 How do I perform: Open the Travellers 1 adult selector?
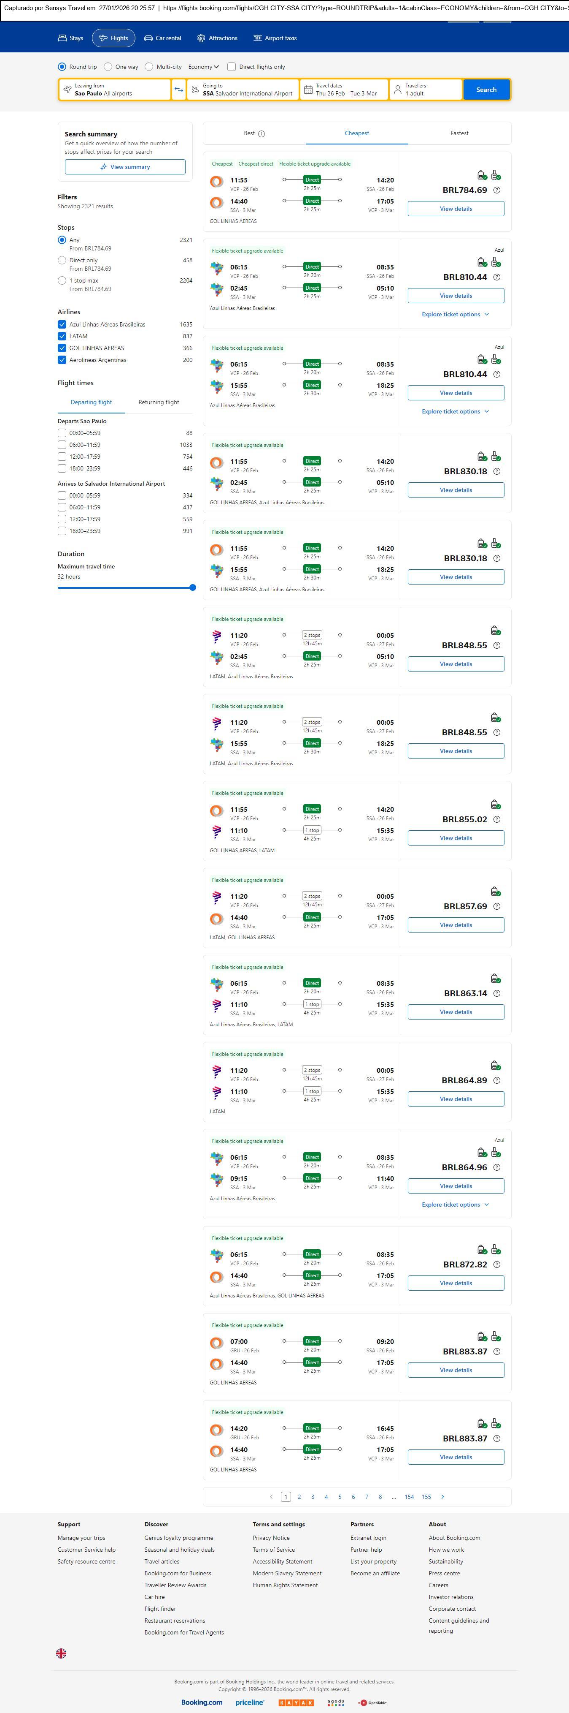(x=425, y=90)
